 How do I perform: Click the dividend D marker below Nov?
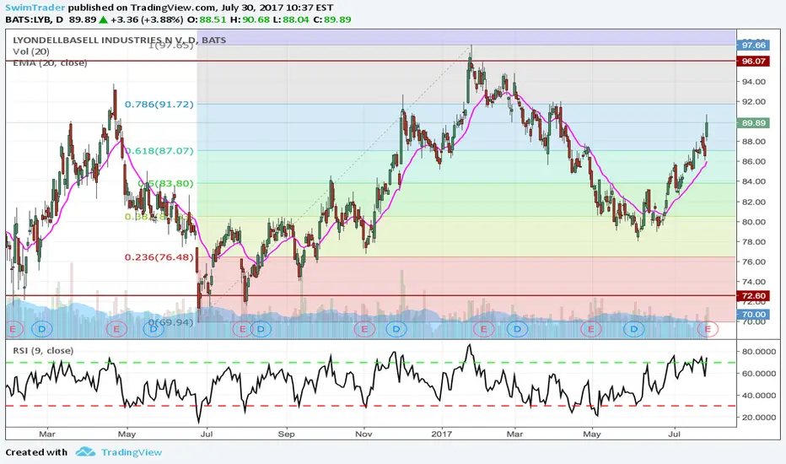click(396, 329)
